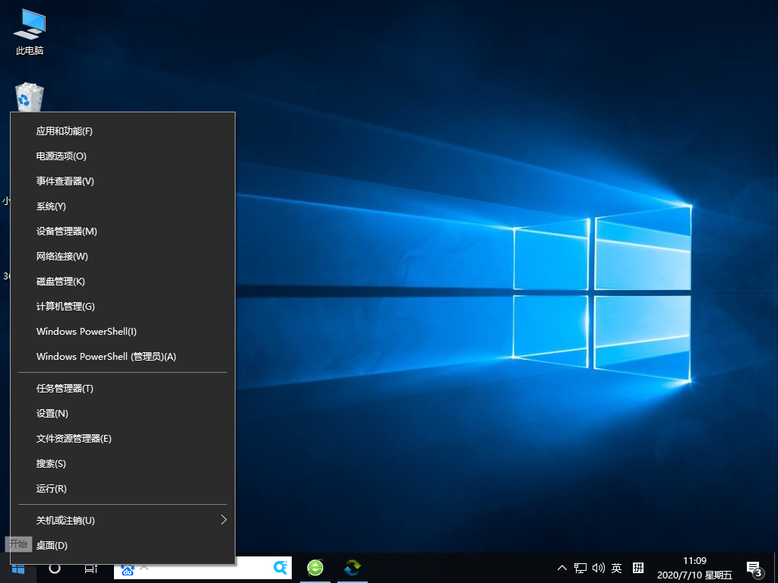Image resolution: width=778 pixels, height=583 pixels.
Task: Open 任务管理器(T) from the context menu
Action: click(x=65, y=389)
